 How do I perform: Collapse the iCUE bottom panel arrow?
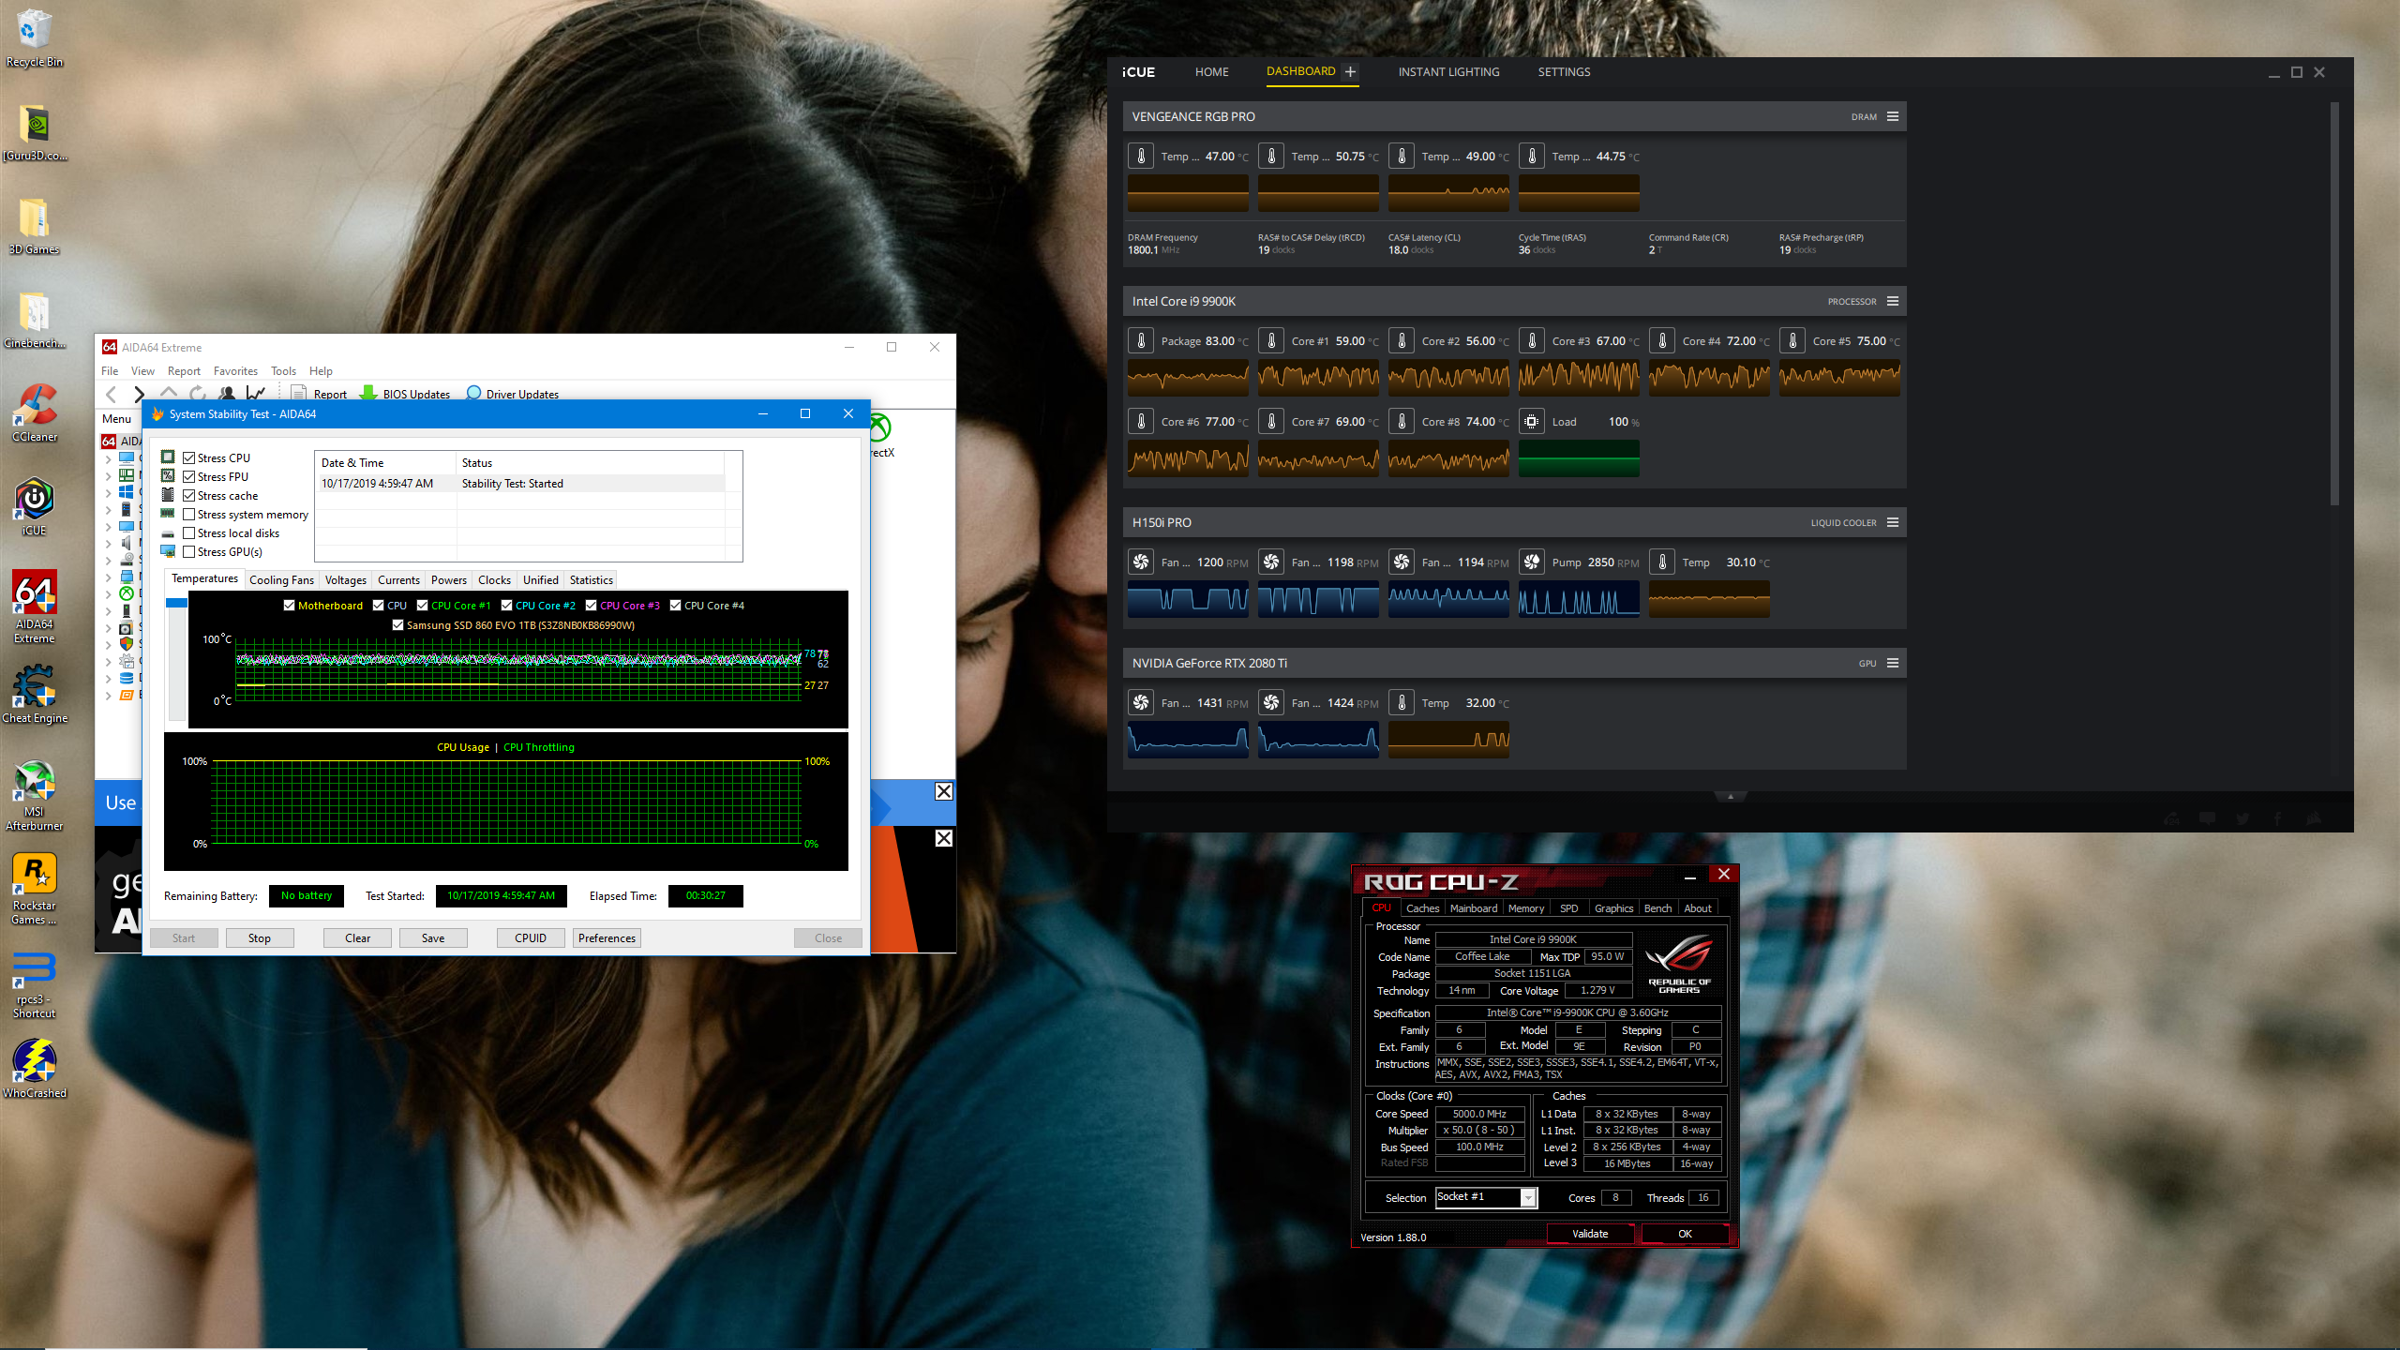(1731, 797)
